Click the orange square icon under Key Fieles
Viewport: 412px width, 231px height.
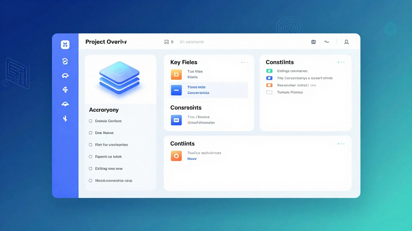[x=176, y=74]
